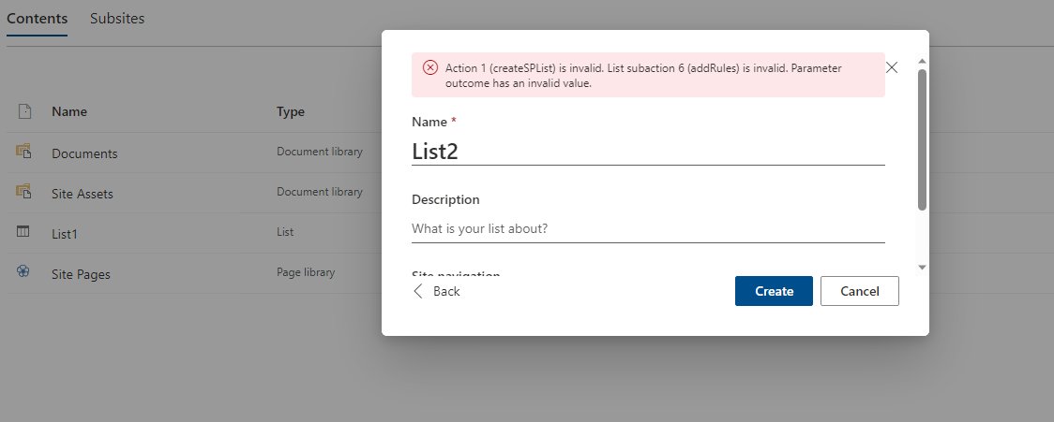
Task: Click the Documents library icon
Action: click(x=23, y=152)
